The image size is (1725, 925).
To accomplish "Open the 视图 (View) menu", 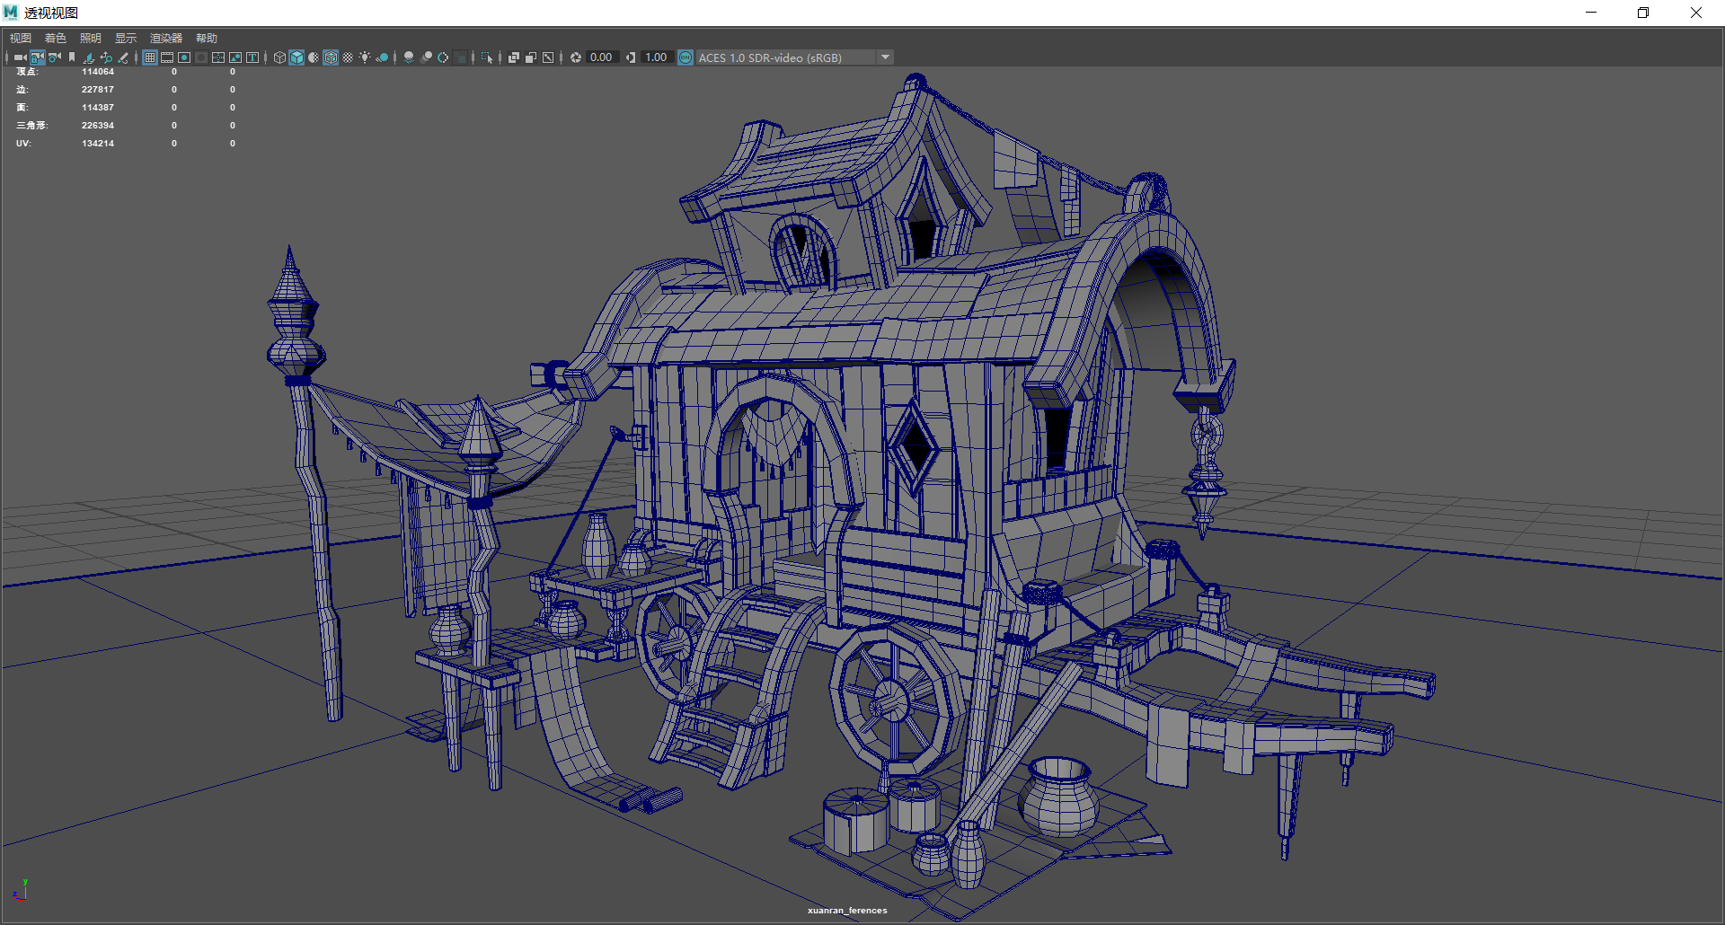I will point(20,38).
